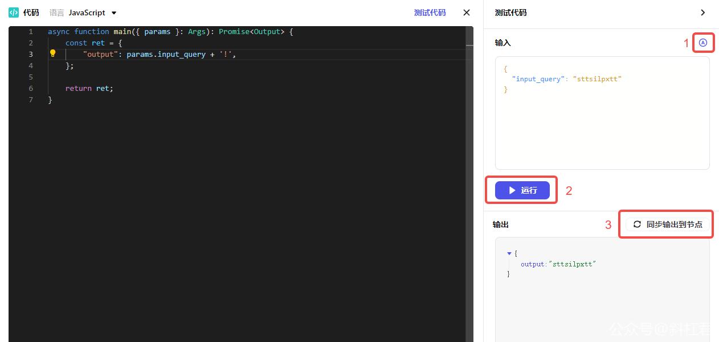The image size is (719, 342).
Task: Click line number 5 in the gutter
Action: click(31, 77)
